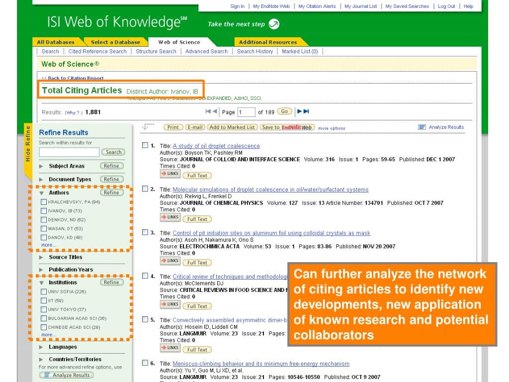Image resolution: width=509 pixels, height=382 pixels.
Task: Open Search History menu item
Action: pos(255,51)
